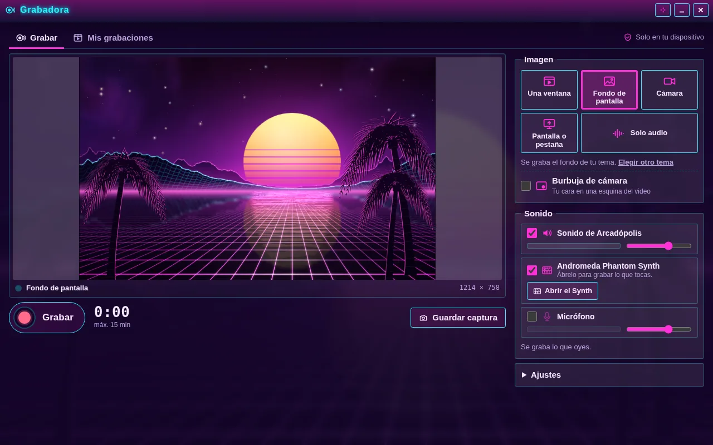Start recording with the Grabar button

pos(47,318)
